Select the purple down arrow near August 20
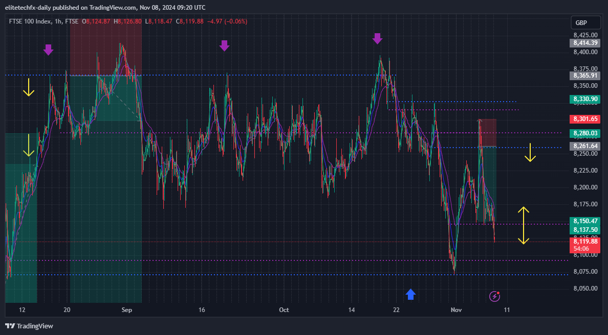The height and width of the screenshot is (335, 608). coord(48,50)
